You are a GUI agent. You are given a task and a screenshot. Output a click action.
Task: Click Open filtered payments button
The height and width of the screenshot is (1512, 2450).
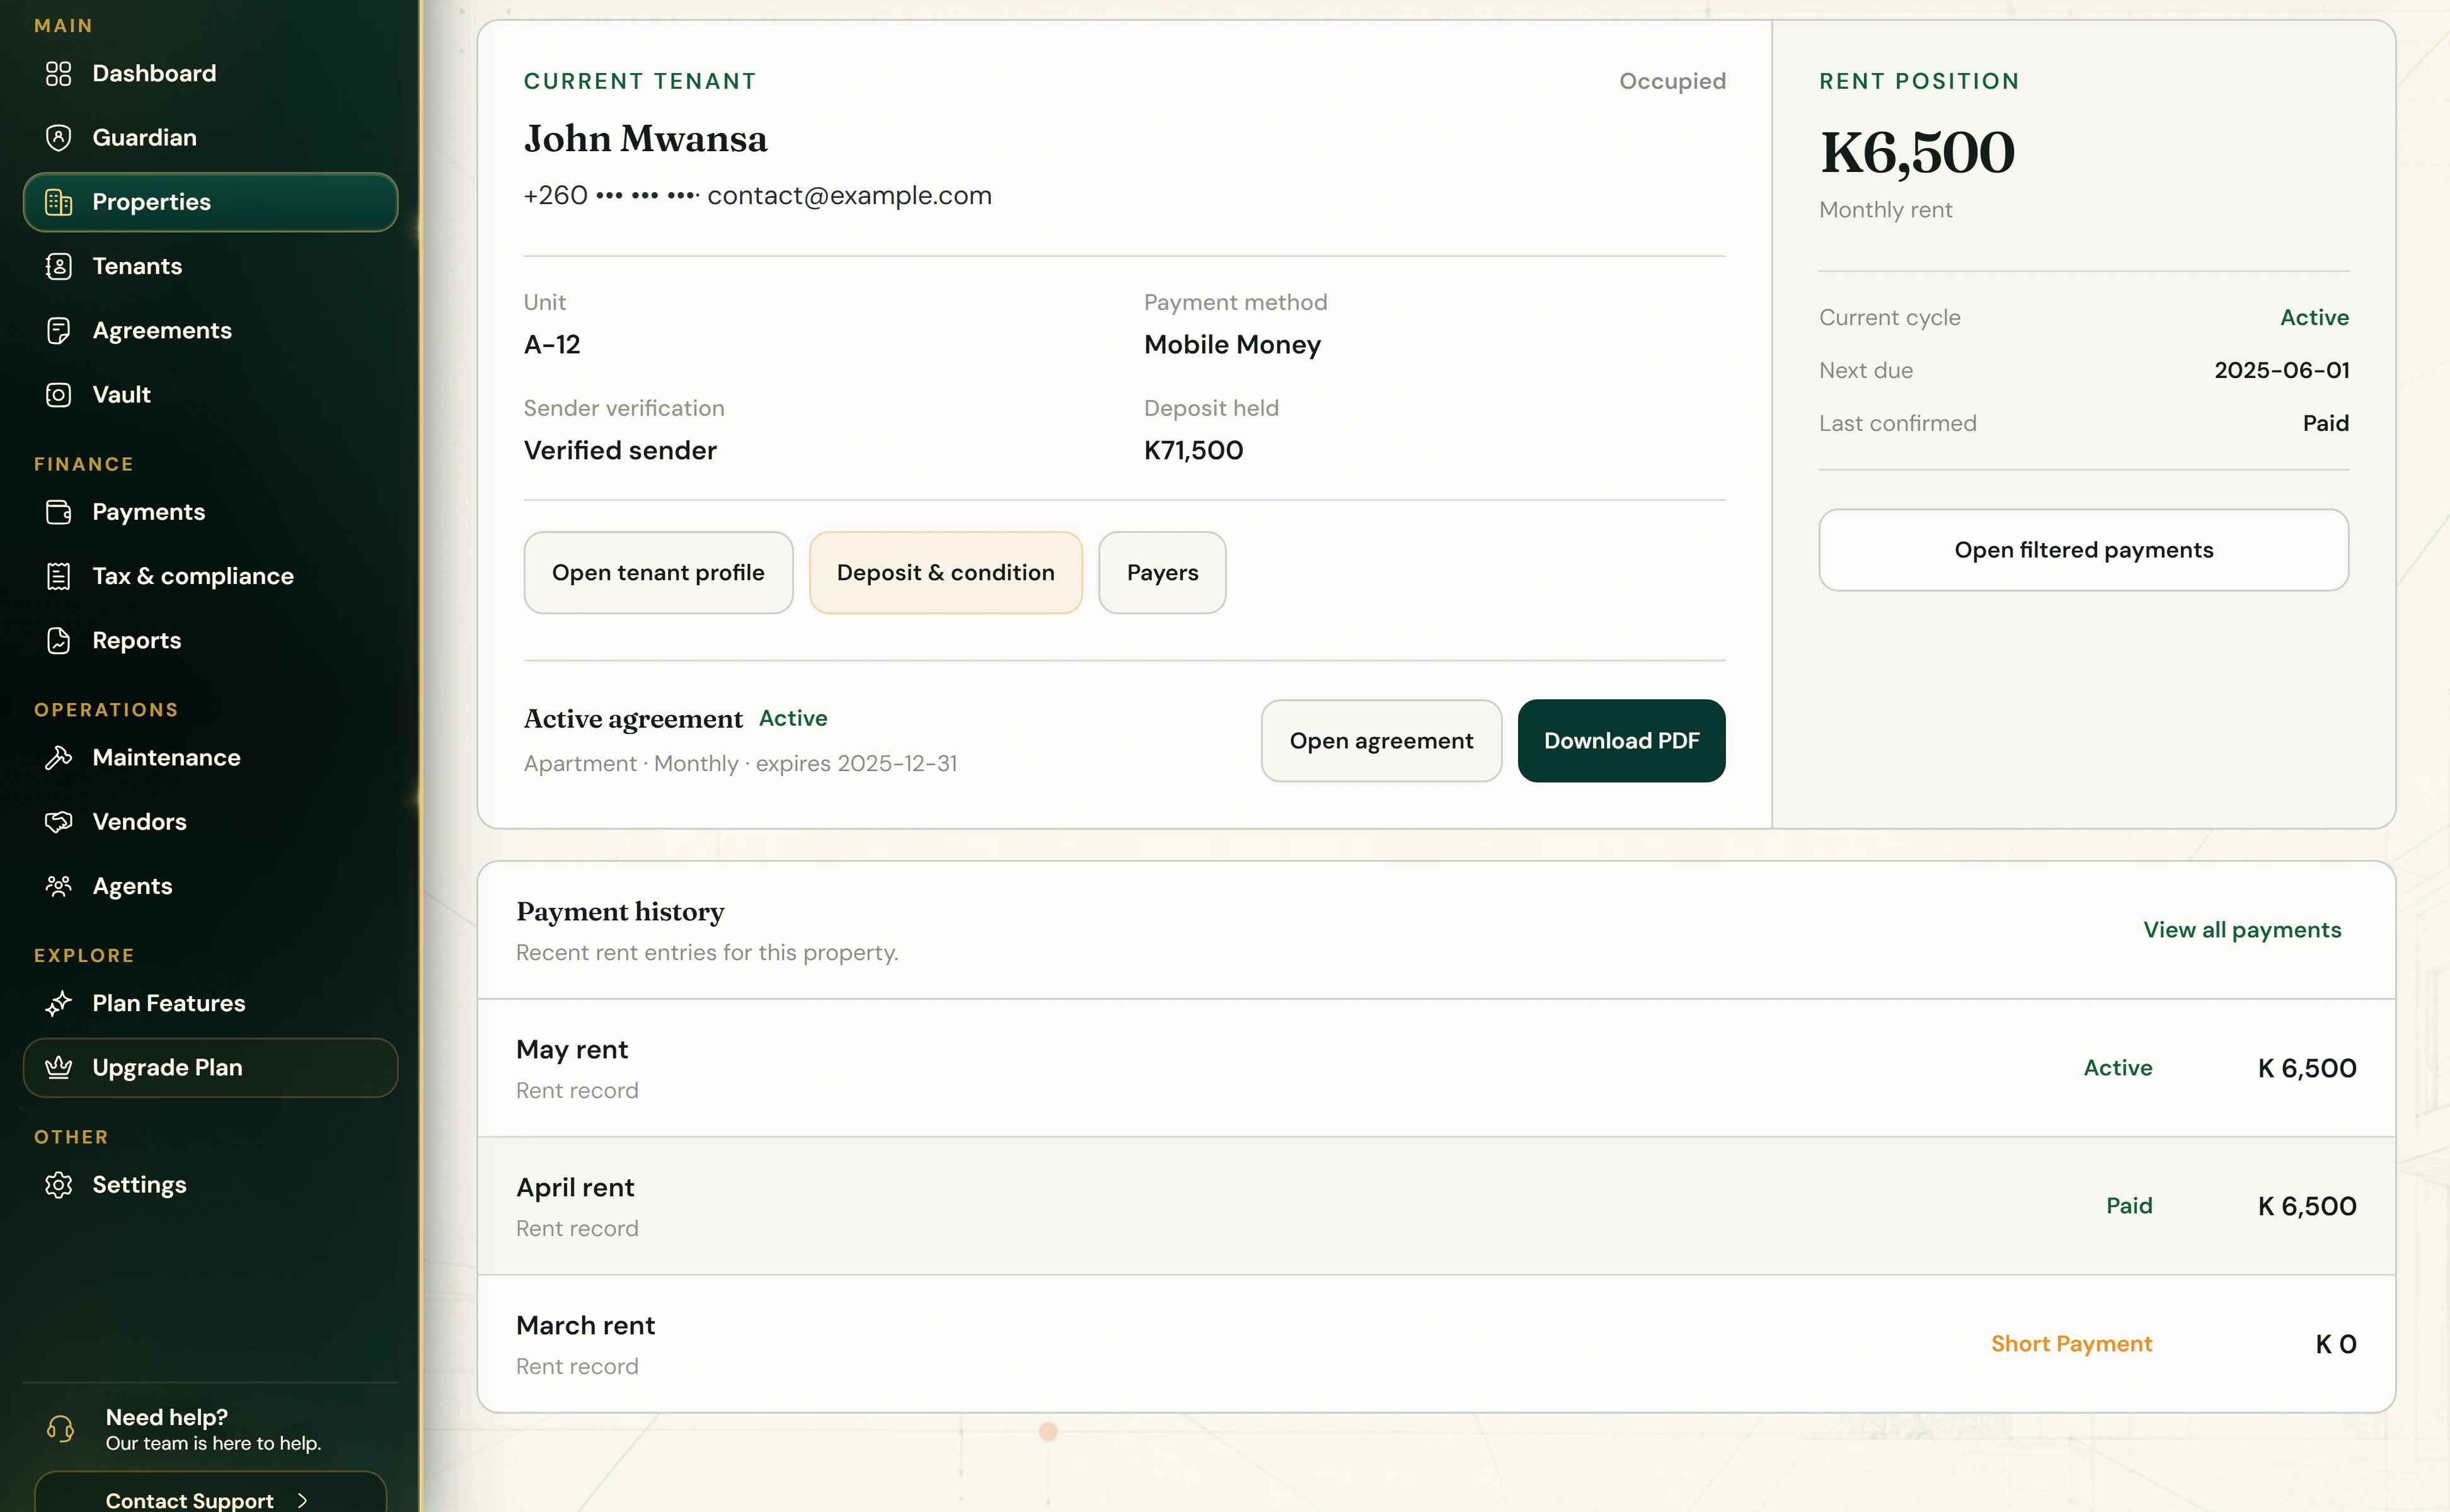[x=2083, y=550]
